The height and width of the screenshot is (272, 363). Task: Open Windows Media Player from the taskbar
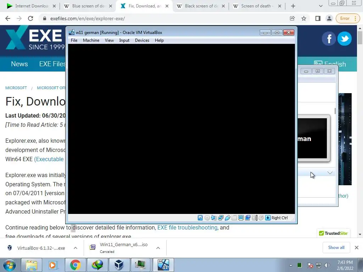tap(53, 265)
